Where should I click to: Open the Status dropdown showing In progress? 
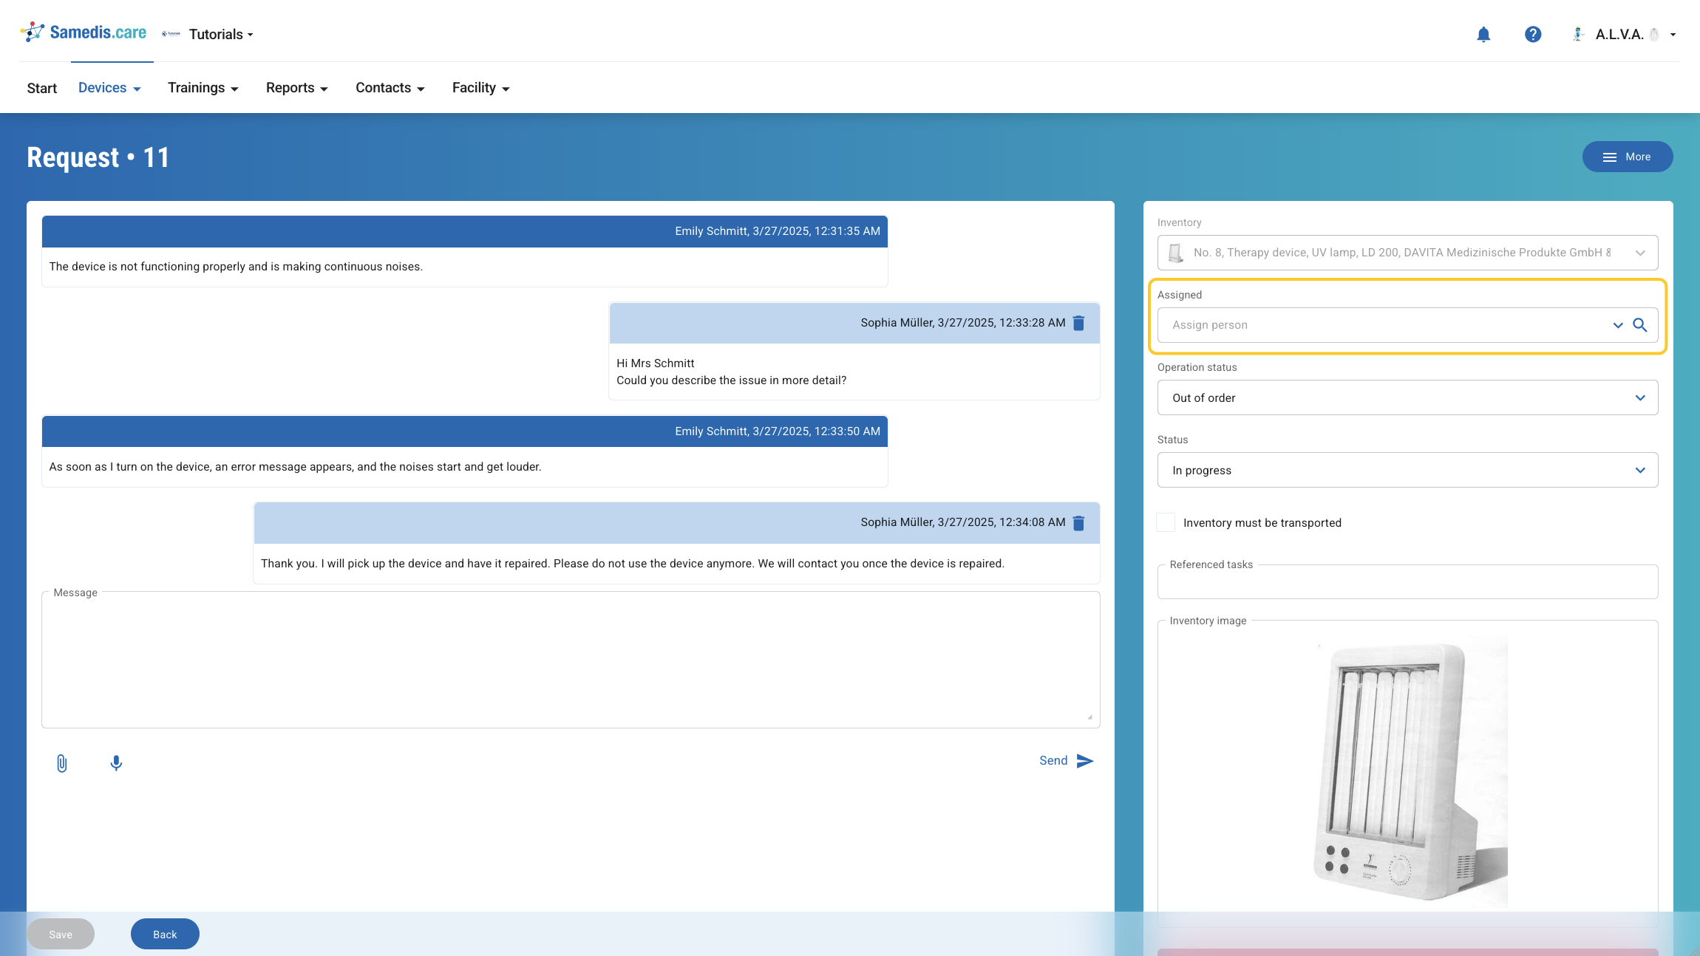coord(1407,470)
